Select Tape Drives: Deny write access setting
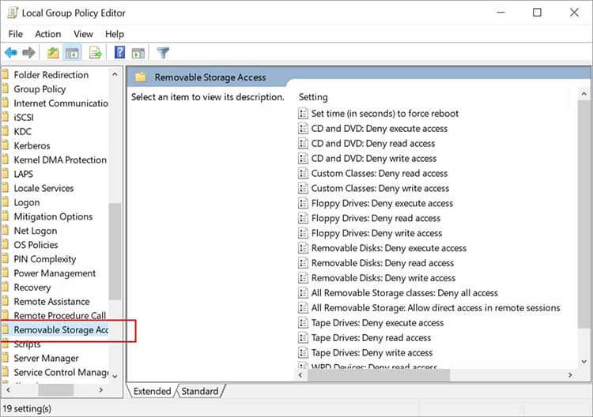 372,353
